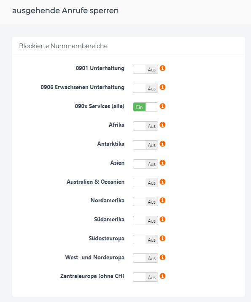Open info for West- und Nordeuropa
Image resolution: width=251 pixels, height=302 pixels.
[x=162, y=257]
